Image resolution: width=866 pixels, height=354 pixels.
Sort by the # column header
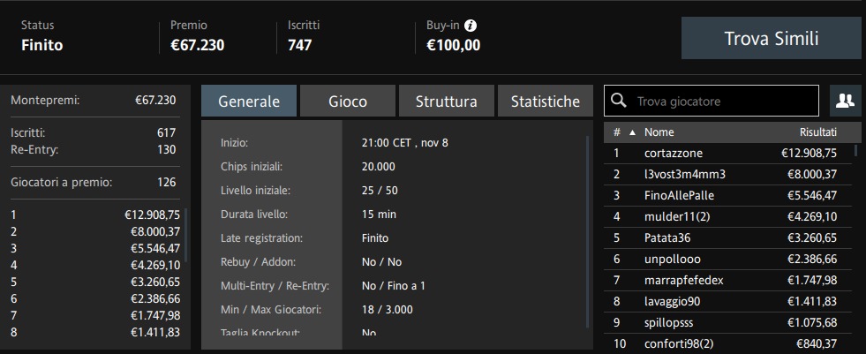(x=617, y=132)
